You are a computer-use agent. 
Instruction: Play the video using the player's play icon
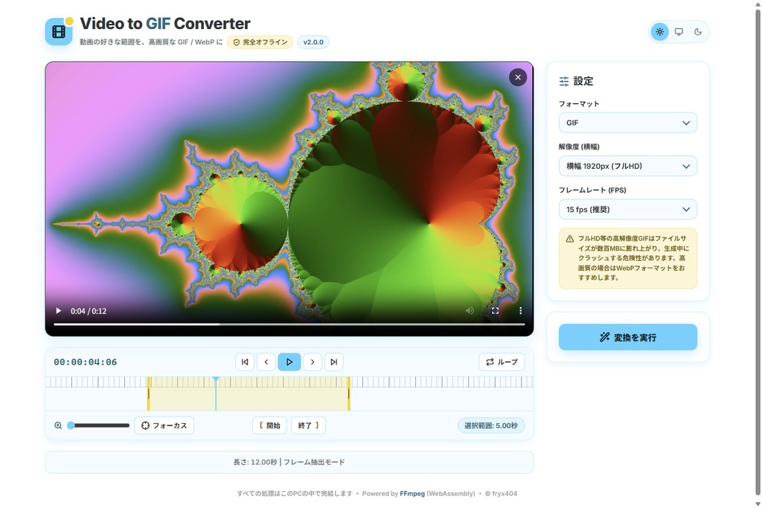[58, 311]
